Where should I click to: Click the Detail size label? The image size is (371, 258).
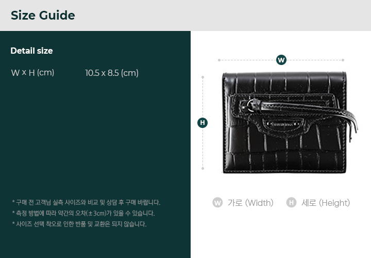tap(32, 51)
